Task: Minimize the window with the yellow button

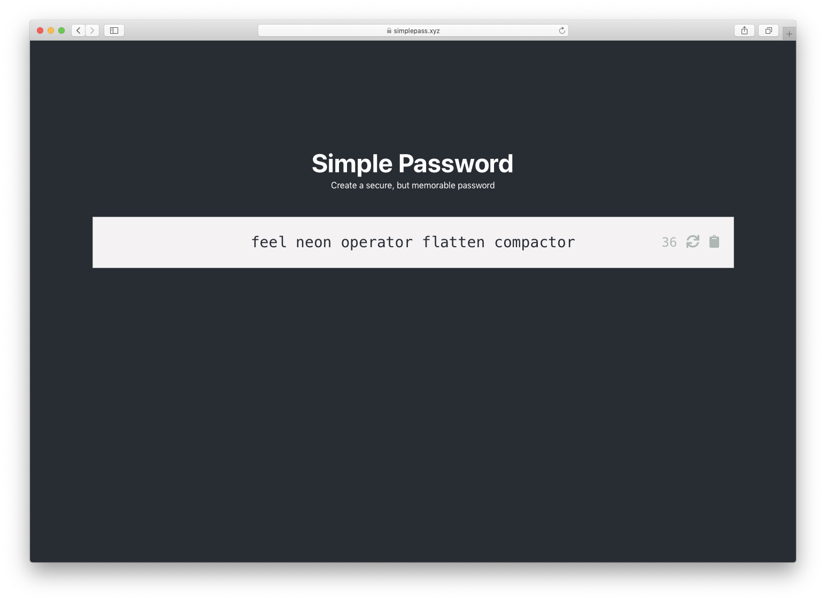Action: (51, 31)
